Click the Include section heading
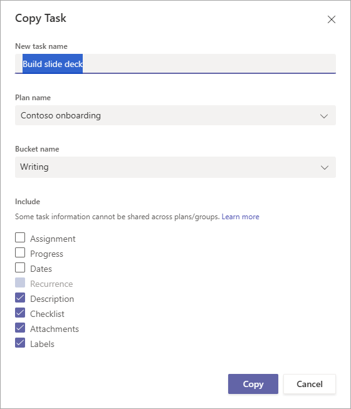 [x=28, y=202]
